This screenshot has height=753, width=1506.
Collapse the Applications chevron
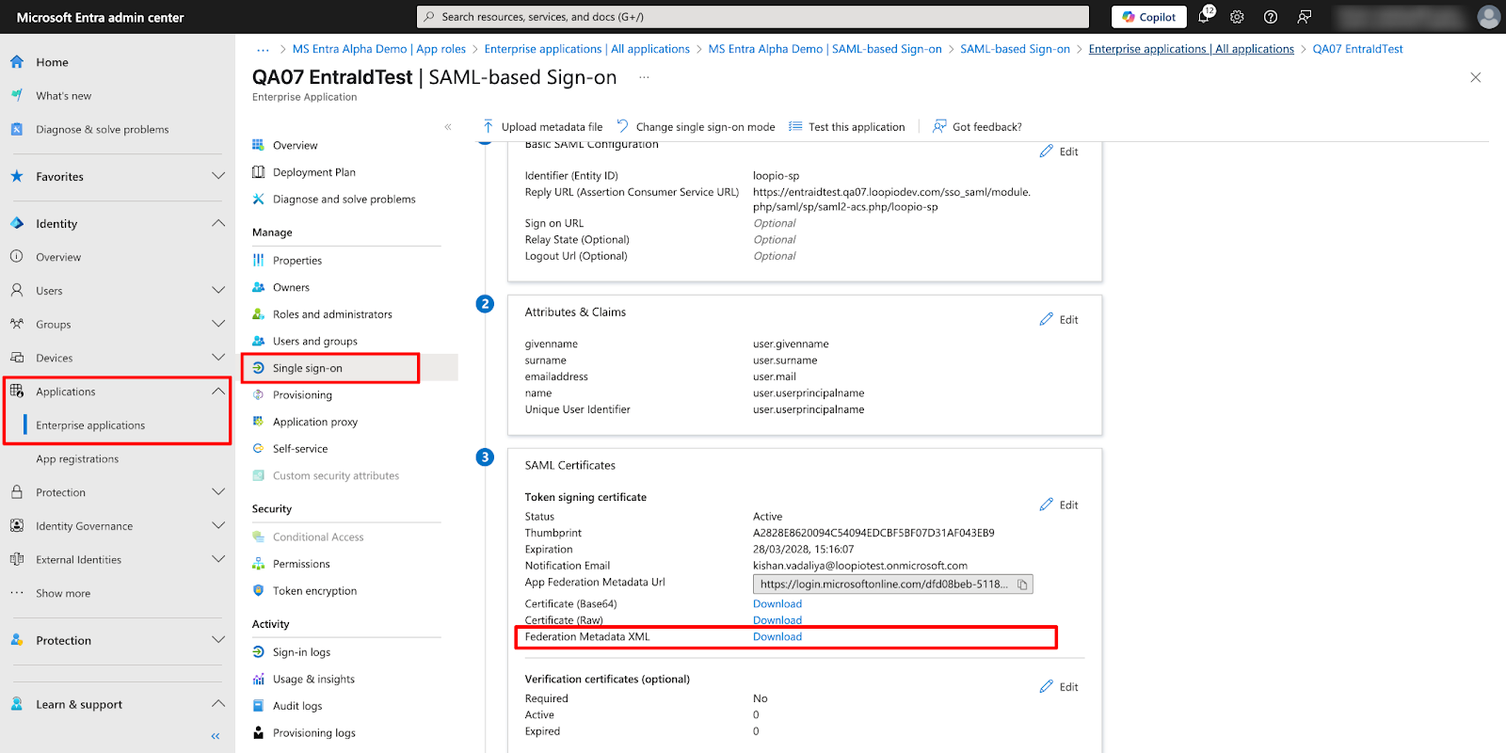pyautogui.click(x=218, y=392)
